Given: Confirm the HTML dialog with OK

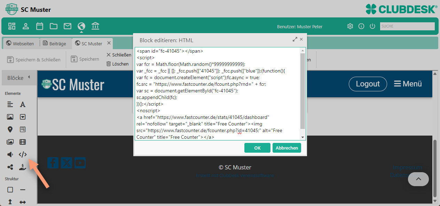Looking at the screenshot, I should (x=257, y=148).
